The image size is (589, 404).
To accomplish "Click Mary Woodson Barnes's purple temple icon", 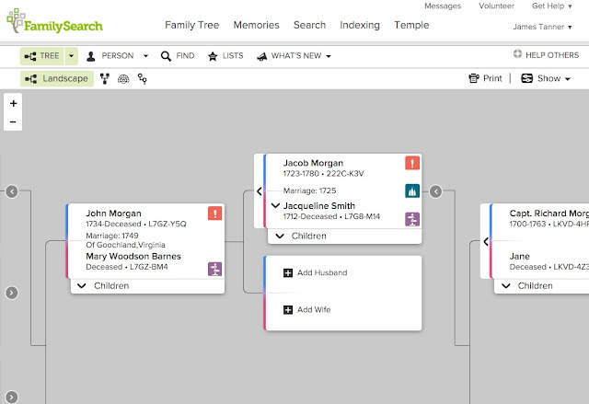I will (214, 269).
